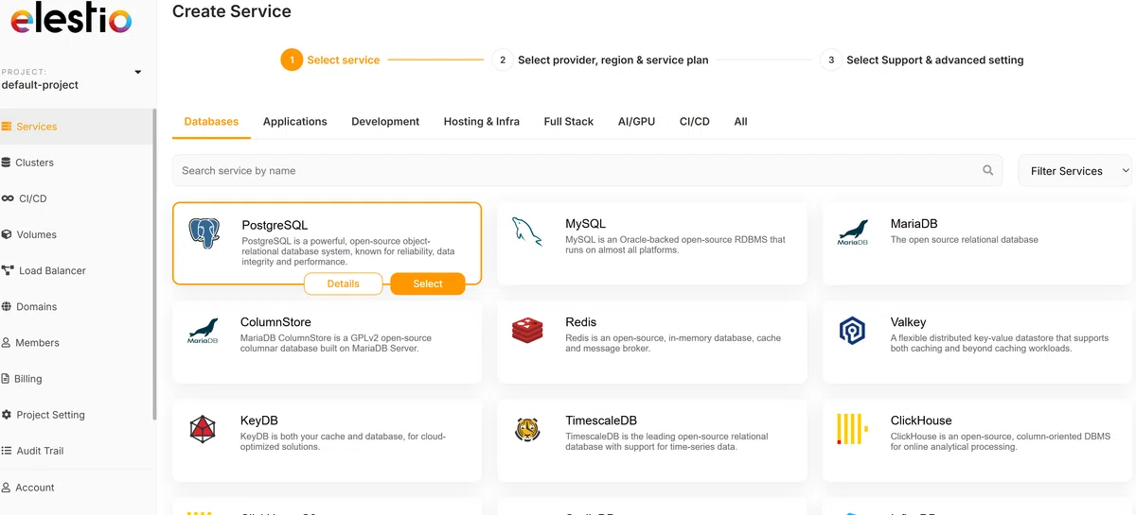The height and width of the screenshot is (515, 1136).
Task: Switch to the All tab
Action: [x=740, y=122]
